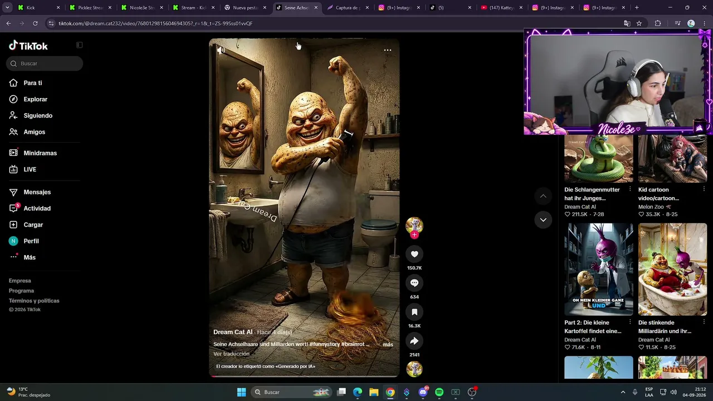This screenshot has height=401, width=713.
Task: Go to the next video with the down chevron
Action: (543, 219)
